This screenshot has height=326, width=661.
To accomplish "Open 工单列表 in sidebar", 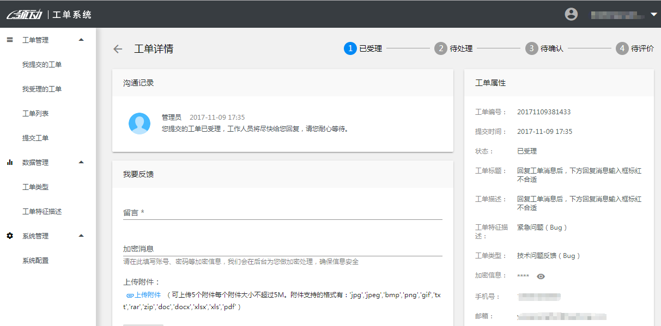I will 35,114.
